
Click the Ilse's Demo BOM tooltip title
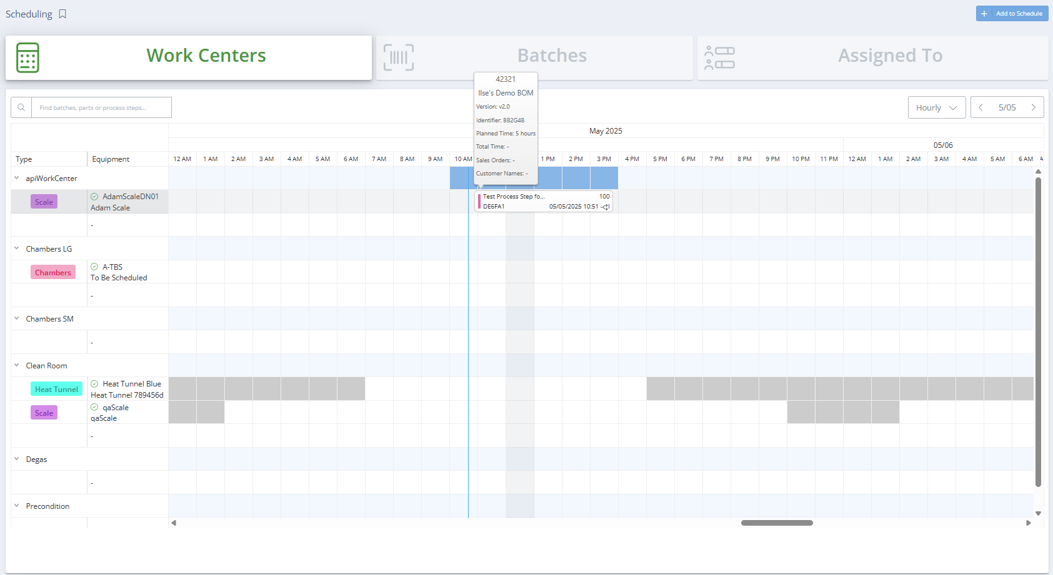(x=506, y=93)
